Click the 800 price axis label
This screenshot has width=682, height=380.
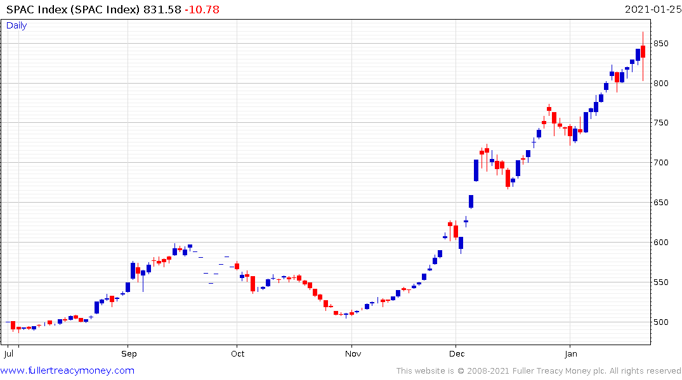pyautogui.click(x=660, y=84)
